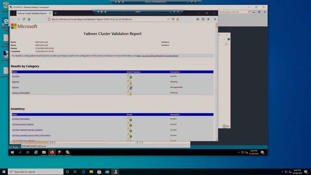The height and width of the screenshot is (175, 311).
Task: Open the Microsoft help link in notice
Action: 157,56
